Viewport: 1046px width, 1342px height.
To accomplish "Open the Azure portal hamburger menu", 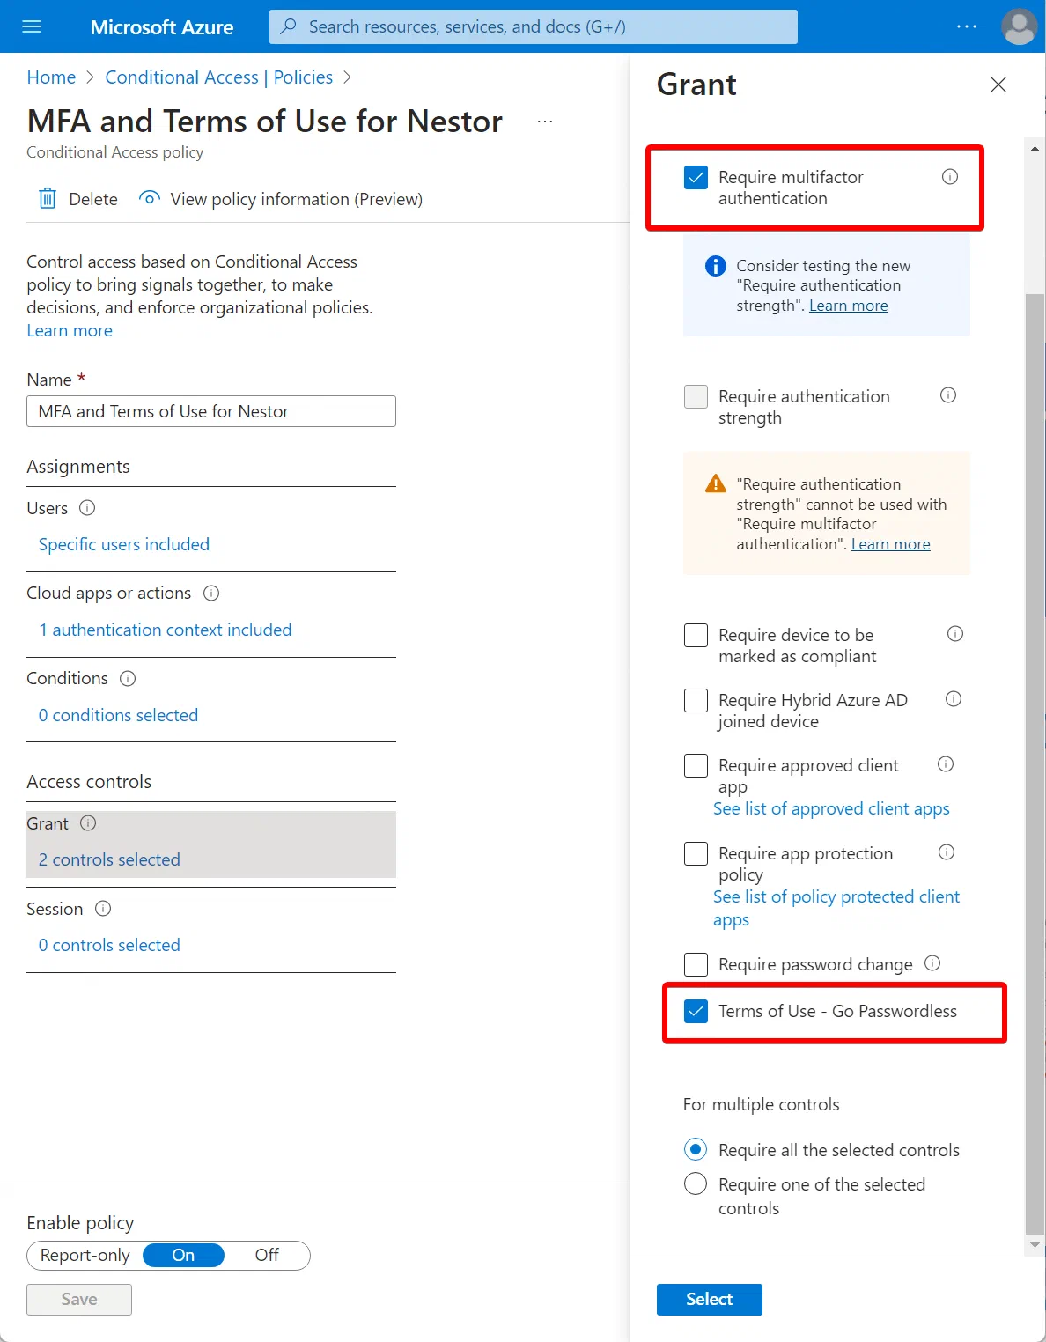I will pos(32,26).
